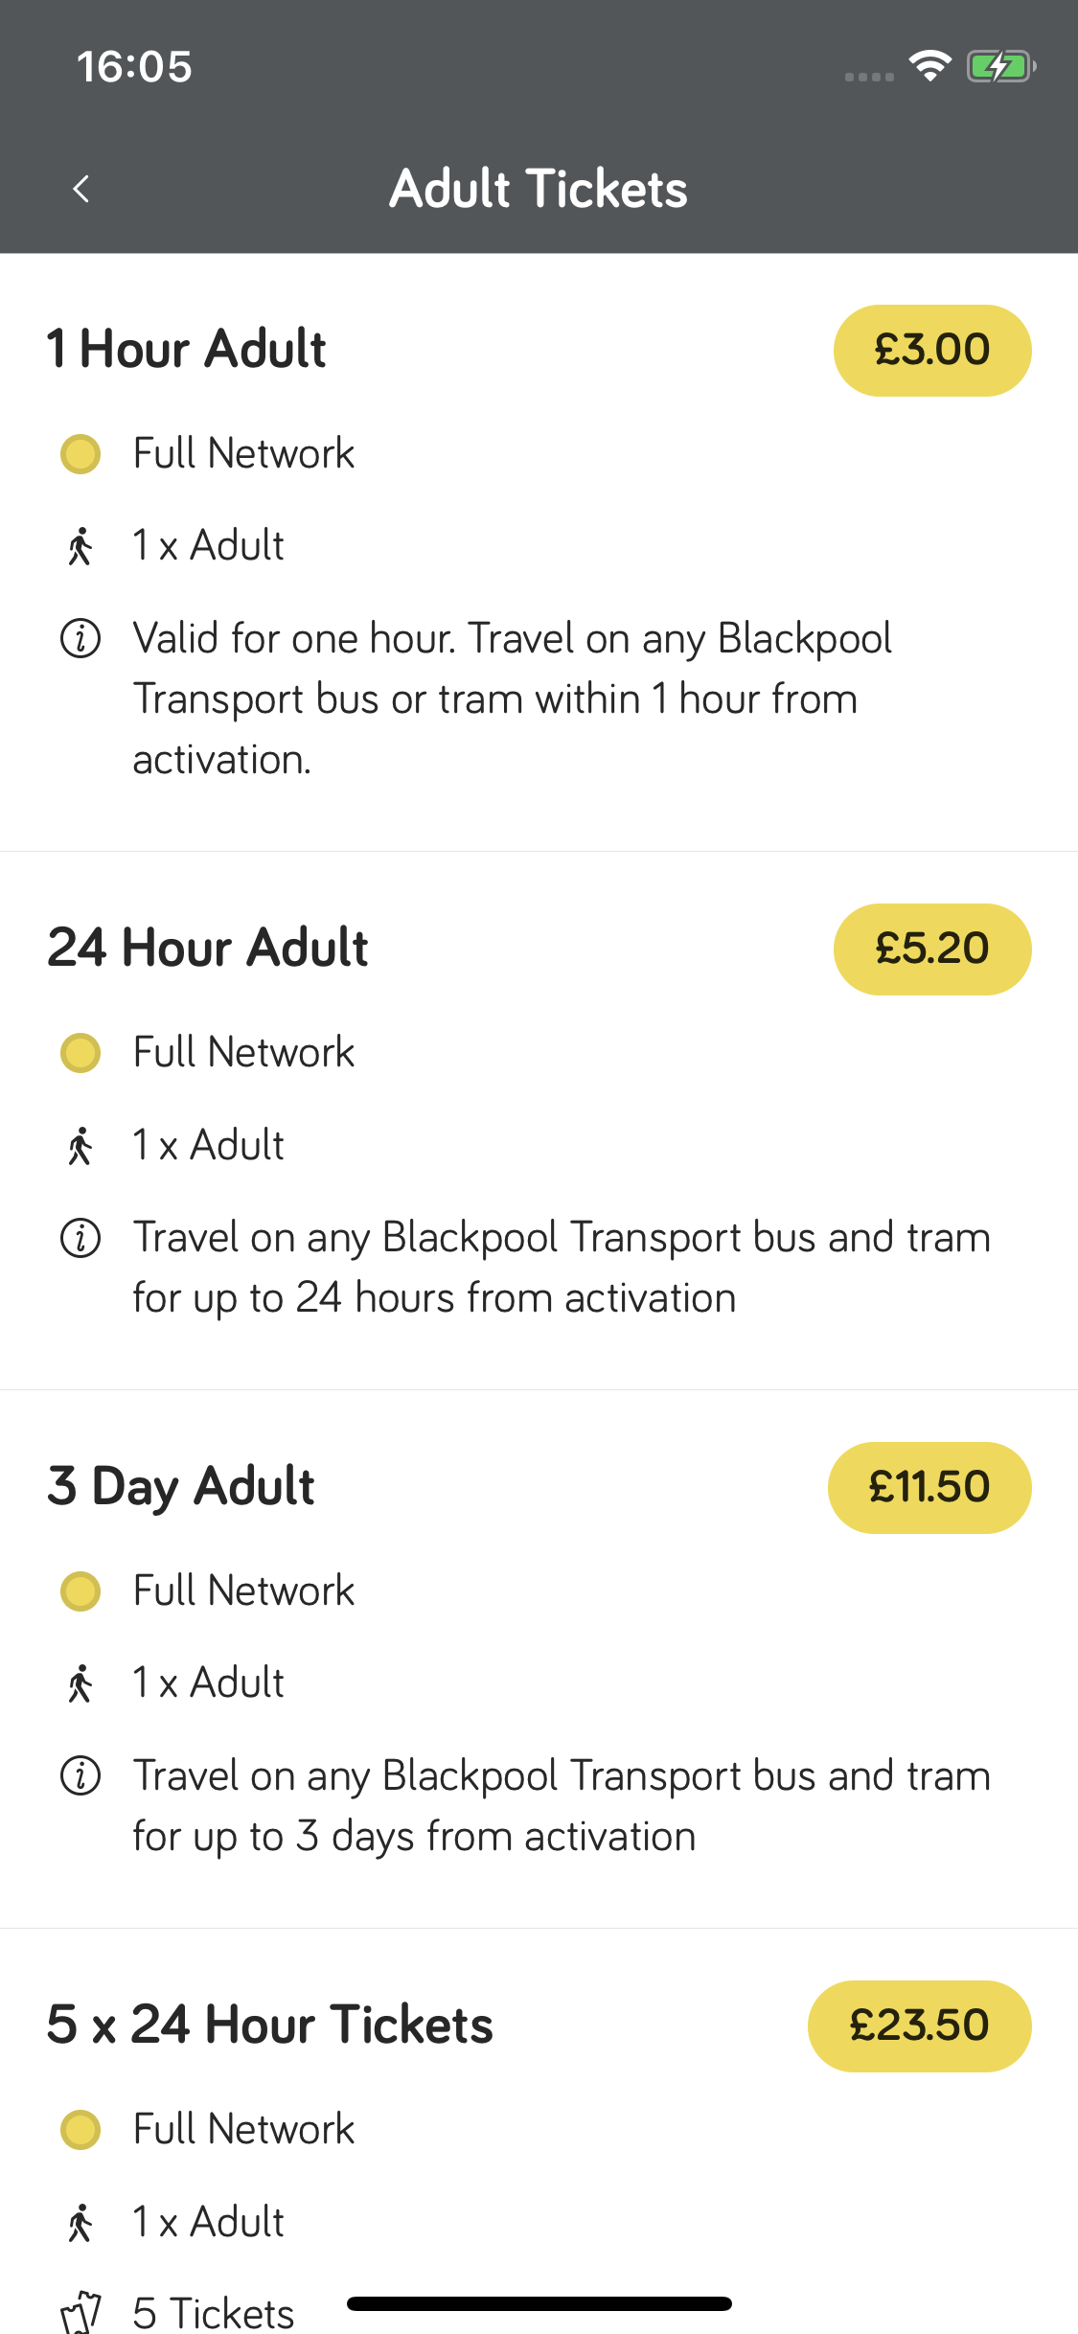Tap the walking person icon for 1 Hour Adult
Image resolution: width=1078 pixels, height=2334 pixels.
[x=80, y=546]
